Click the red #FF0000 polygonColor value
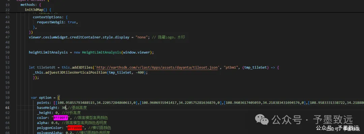Viewport: 364px width, 134px height. point(75,128)
